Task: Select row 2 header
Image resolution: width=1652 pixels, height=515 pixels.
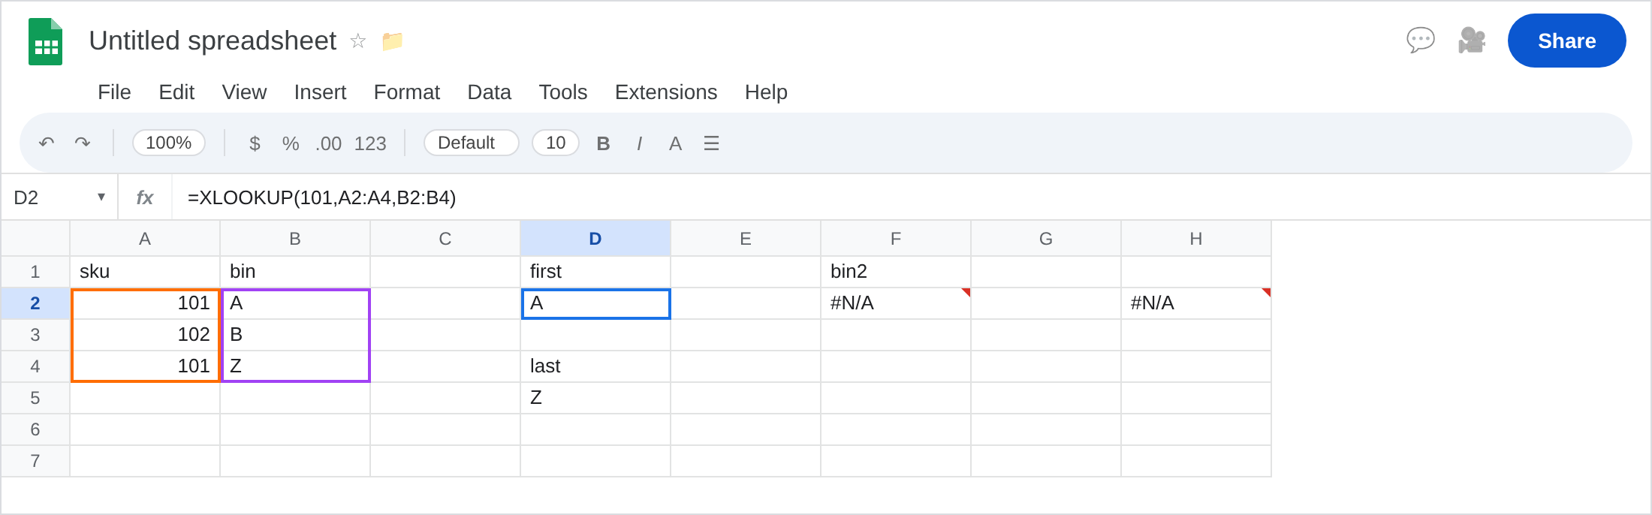Action: pos(35,303)
